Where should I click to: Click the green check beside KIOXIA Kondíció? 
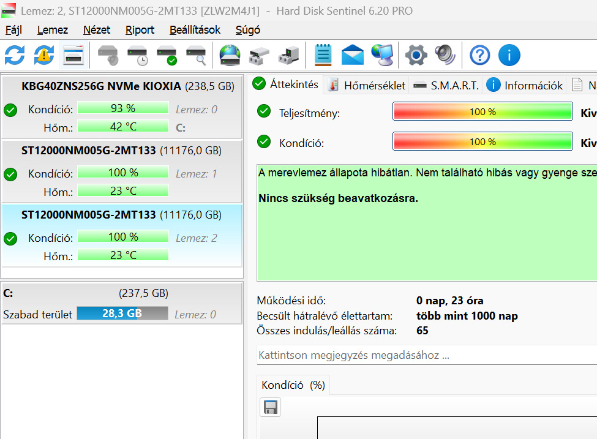pos(10,110)
